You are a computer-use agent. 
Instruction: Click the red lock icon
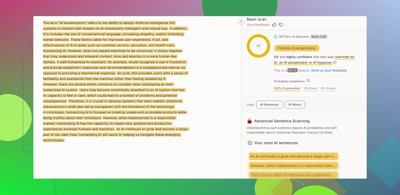click(x=249, y=121)
